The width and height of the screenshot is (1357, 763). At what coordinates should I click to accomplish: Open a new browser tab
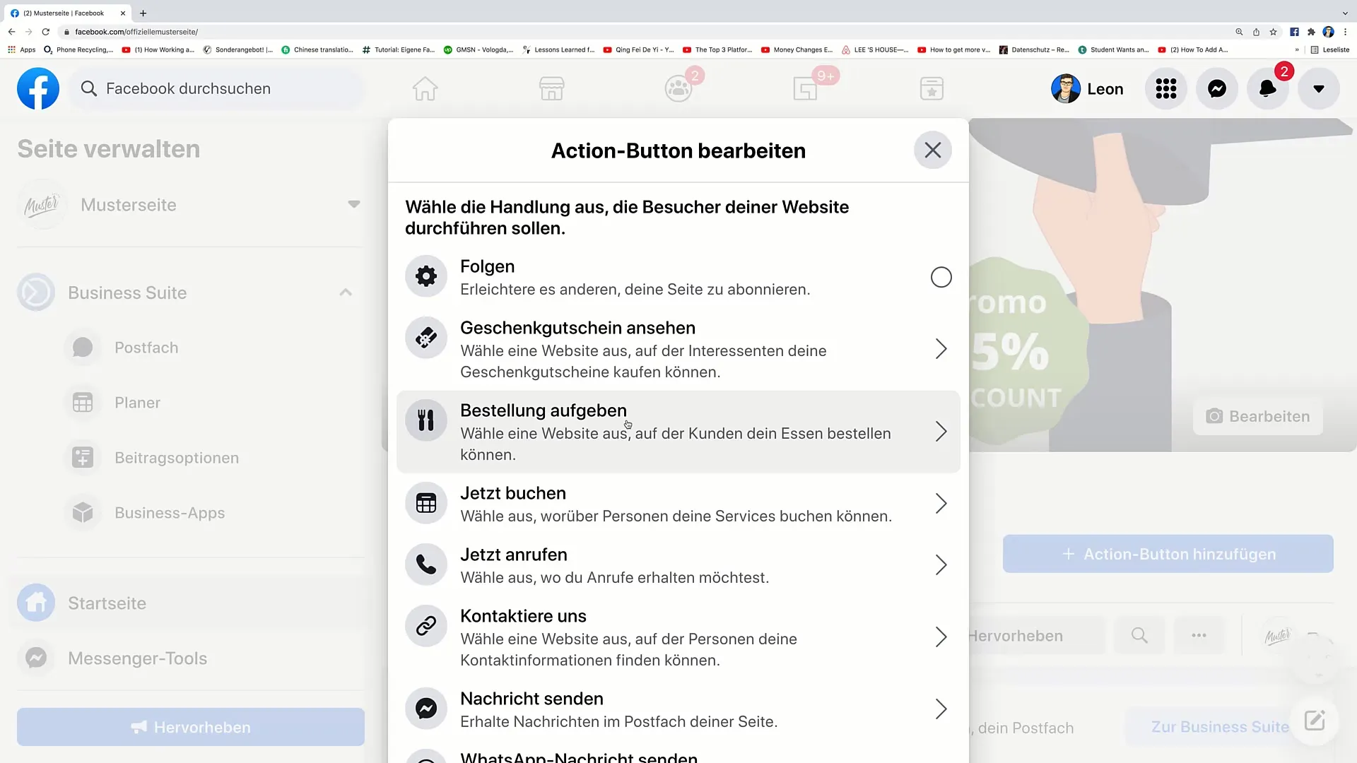coord(143,13)
